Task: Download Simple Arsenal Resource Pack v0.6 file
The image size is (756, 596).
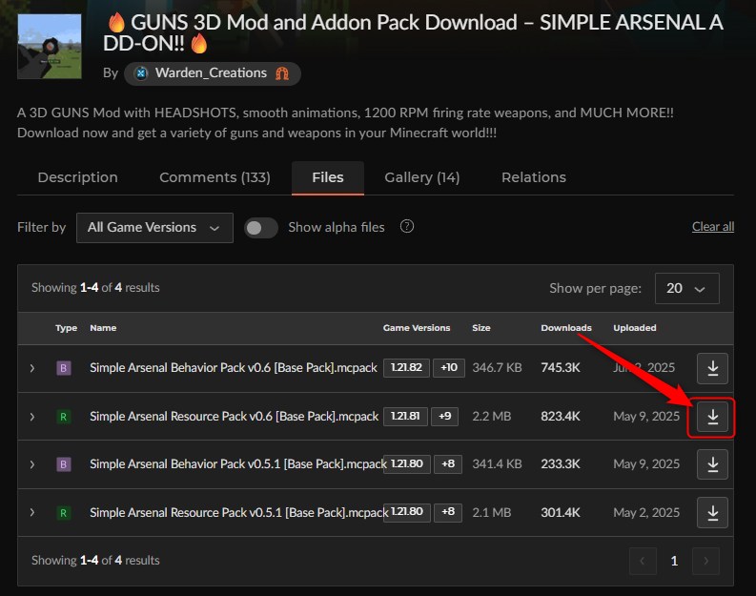Action: coord(712,417)
